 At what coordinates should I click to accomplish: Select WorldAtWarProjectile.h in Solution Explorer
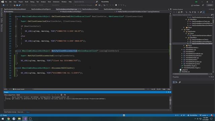pos(193,64)
